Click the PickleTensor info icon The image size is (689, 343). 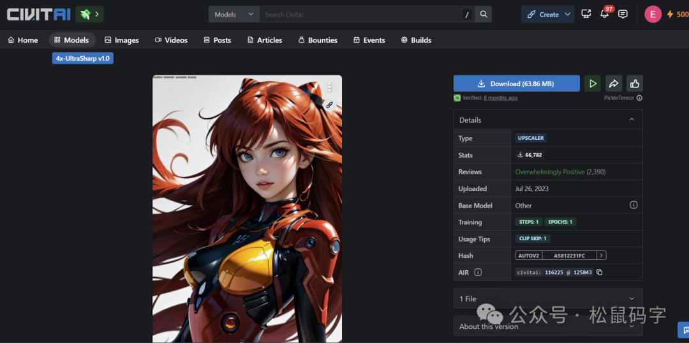639,98
